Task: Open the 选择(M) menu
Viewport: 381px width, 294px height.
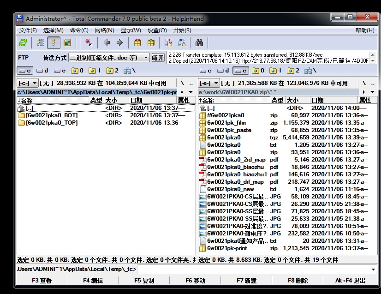Action: [53, 30]
